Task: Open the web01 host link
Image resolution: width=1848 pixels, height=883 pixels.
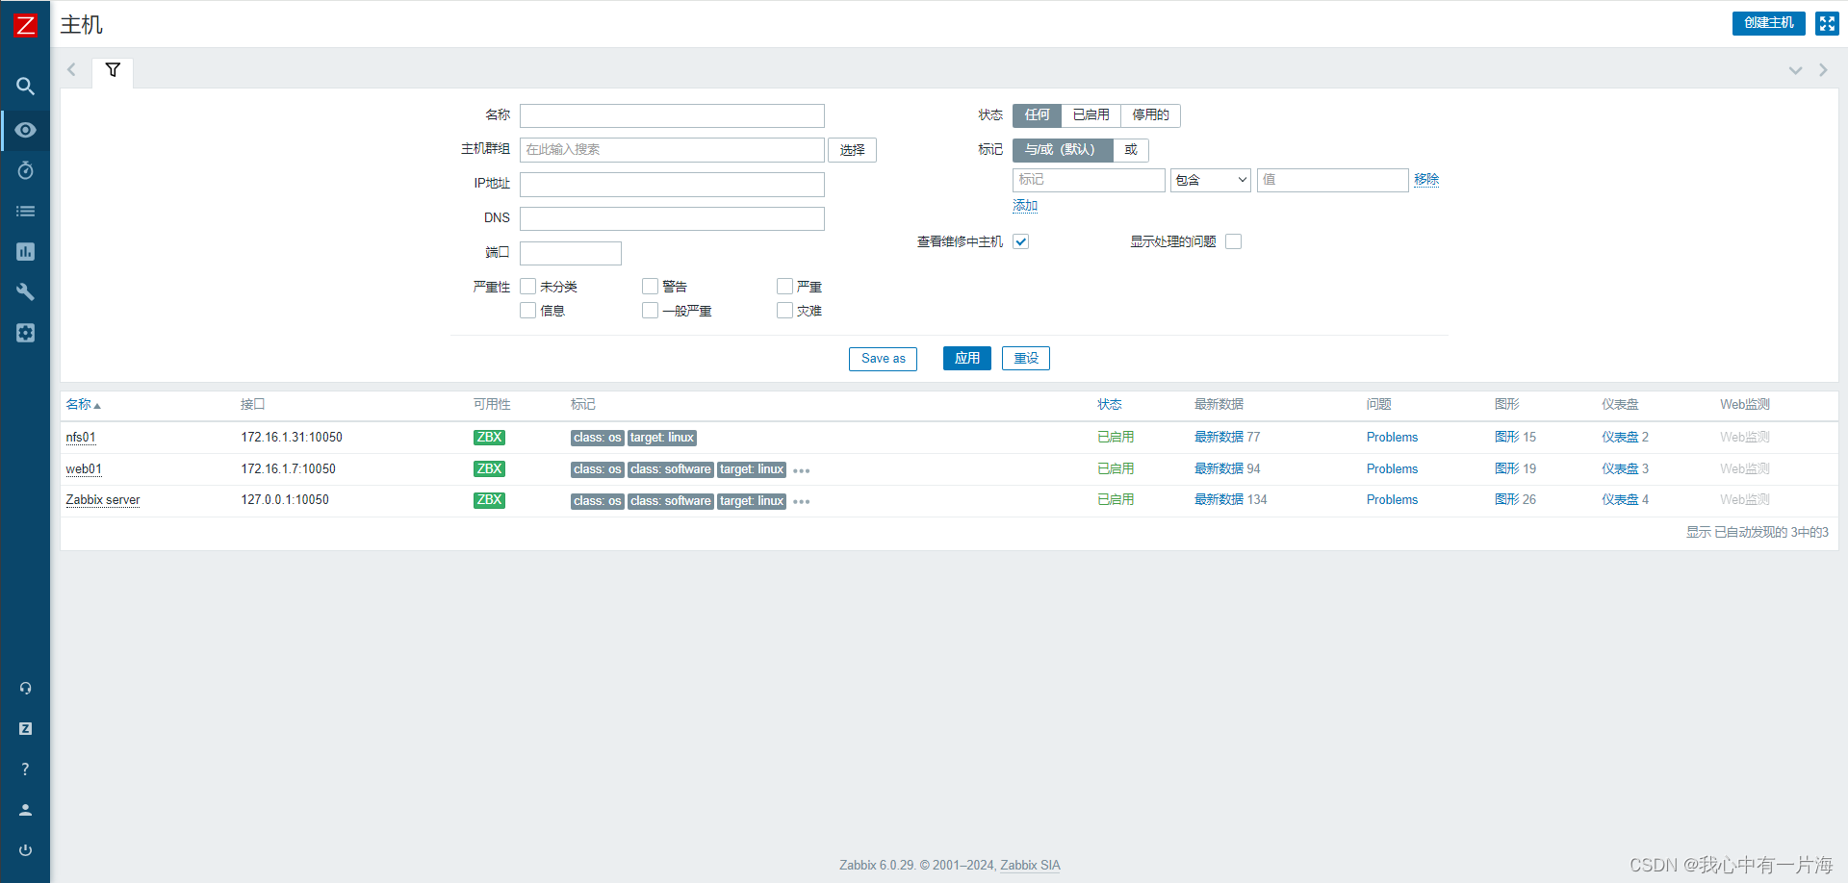Action: (84, 469)
